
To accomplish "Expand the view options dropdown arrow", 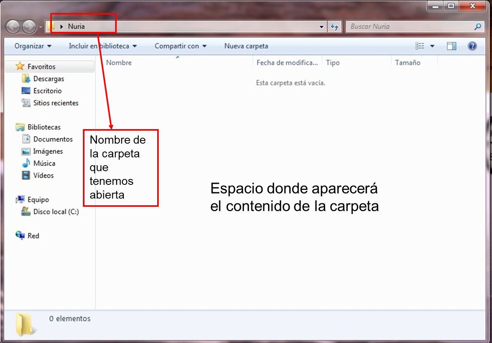I will (x=432, y=46).
